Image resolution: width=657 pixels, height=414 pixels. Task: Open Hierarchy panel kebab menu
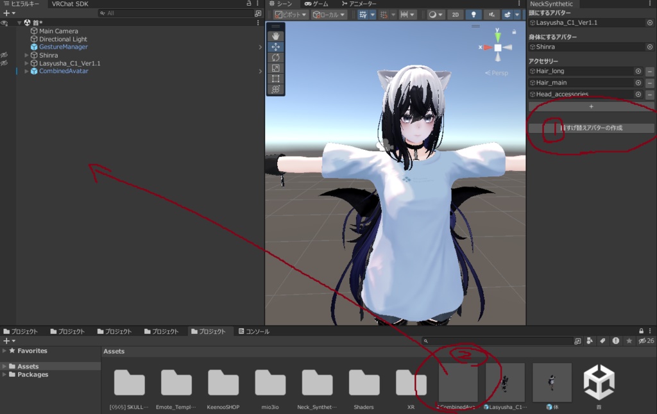click(257, 3)
